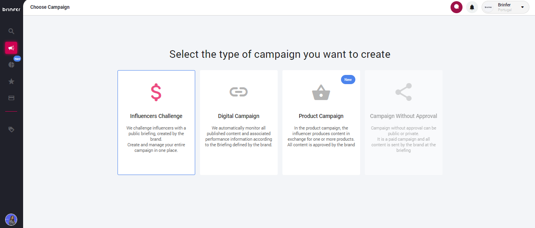Choose the Digital Campaign card
Image resolution: width=535 pixels, height=228 pixels.
(x=239, y=122)
